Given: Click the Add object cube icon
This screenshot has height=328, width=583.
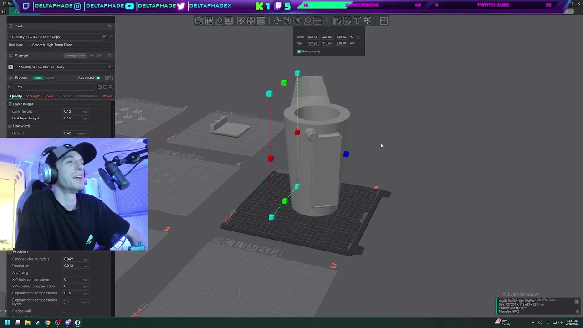Looking at the screenshot, I should click(x=199, y=21).
